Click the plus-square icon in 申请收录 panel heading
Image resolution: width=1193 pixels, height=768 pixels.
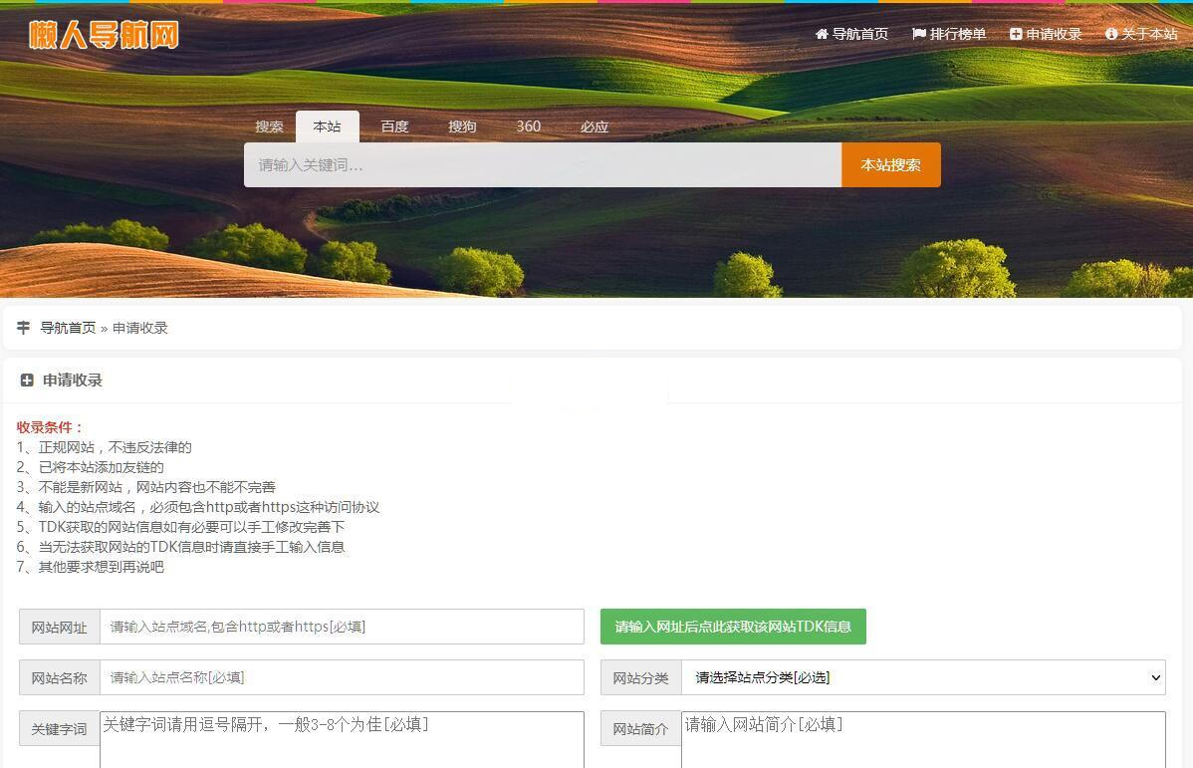(27, 380)
